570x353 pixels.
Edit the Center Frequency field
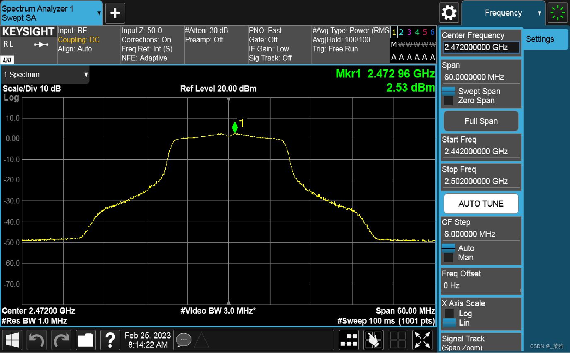point(481,47)
